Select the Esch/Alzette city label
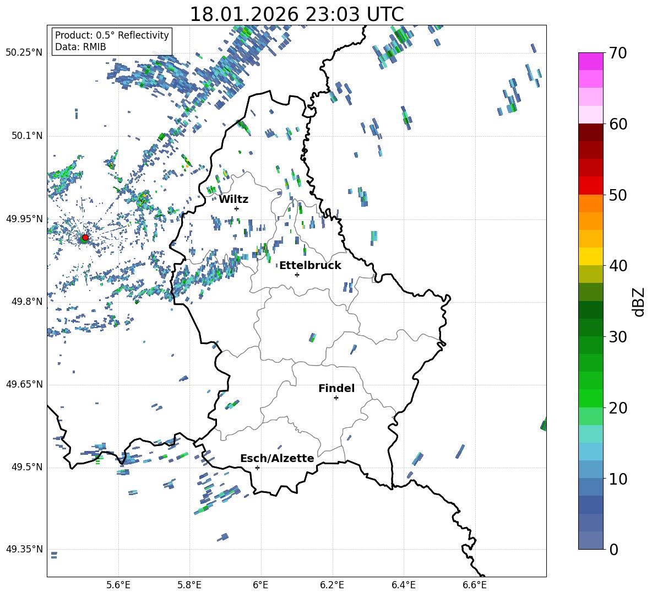Screen dimensions: 652x596 pyautogui.click(x=277, y=458)
